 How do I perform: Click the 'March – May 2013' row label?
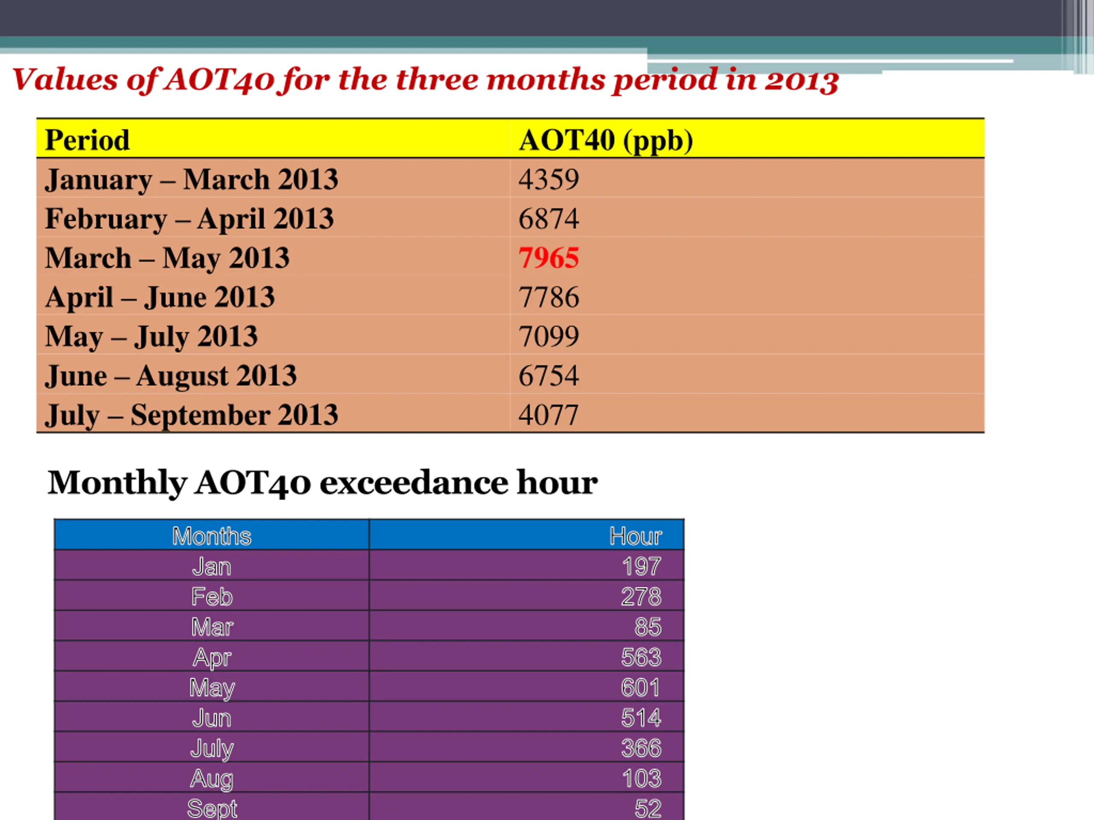[x=167, y=258]
